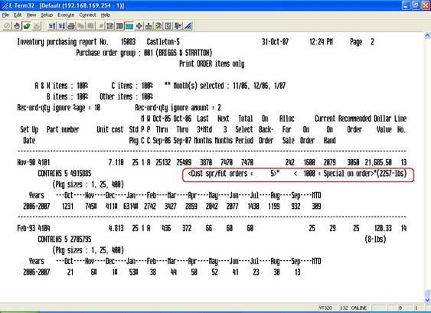Click dollar value 21,685.50
Image resolution: width=431 pixels, height=313 pixels.
[378, 162]
